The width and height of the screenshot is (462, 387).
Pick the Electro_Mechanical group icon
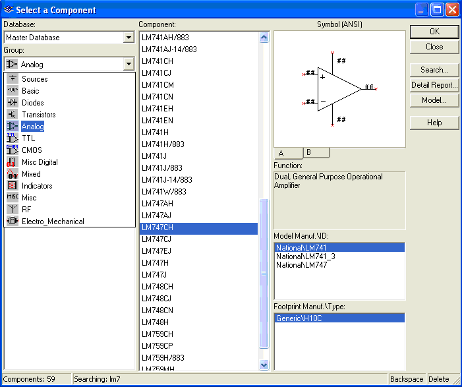[x=13, y=222]
